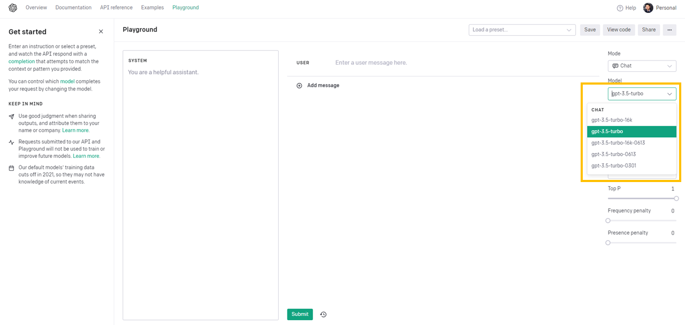Click the View code button
685x325 pixels.
pyautogui.click(x=619, y=30)
